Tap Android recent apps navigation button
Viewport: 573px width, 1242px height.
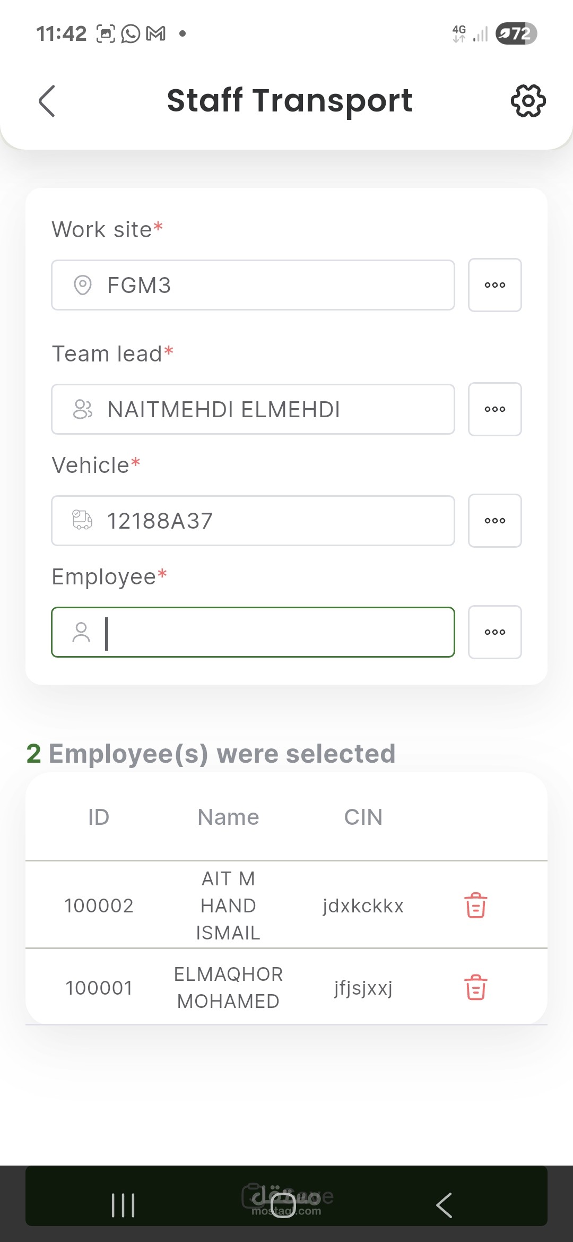(123, 1205)
